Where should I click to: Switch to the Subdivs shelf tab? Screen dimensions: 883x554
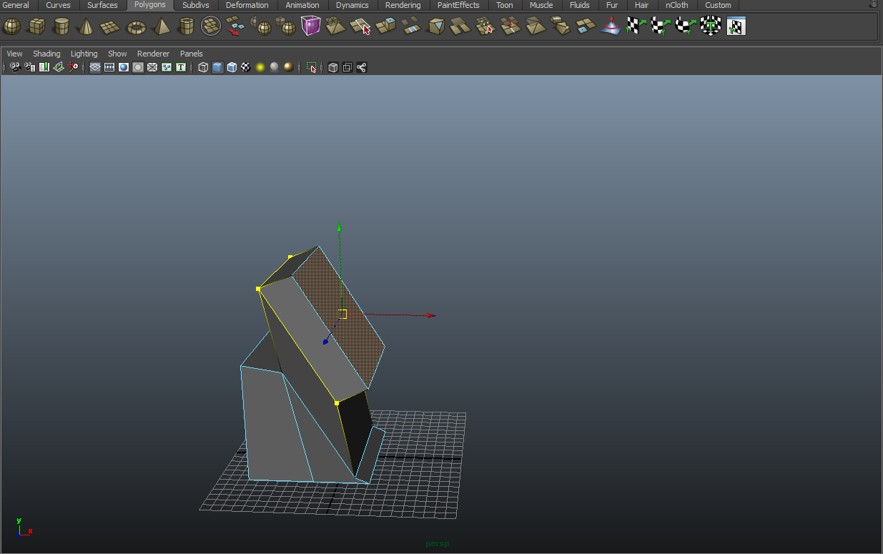tap(195, 4)
